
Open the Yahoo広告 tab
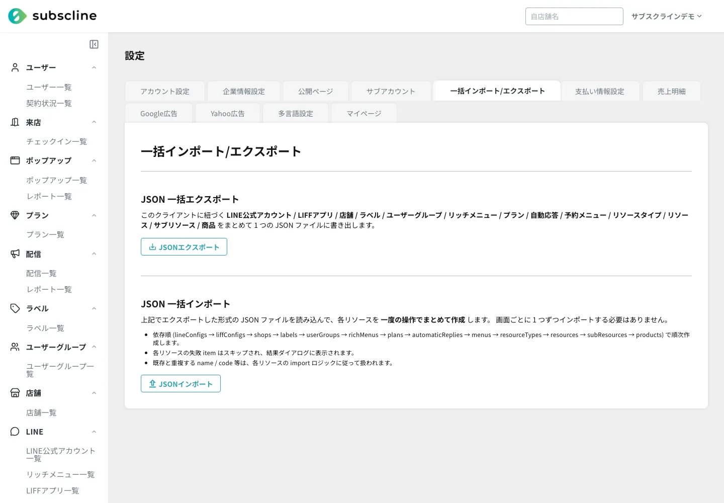click(228, 113)
